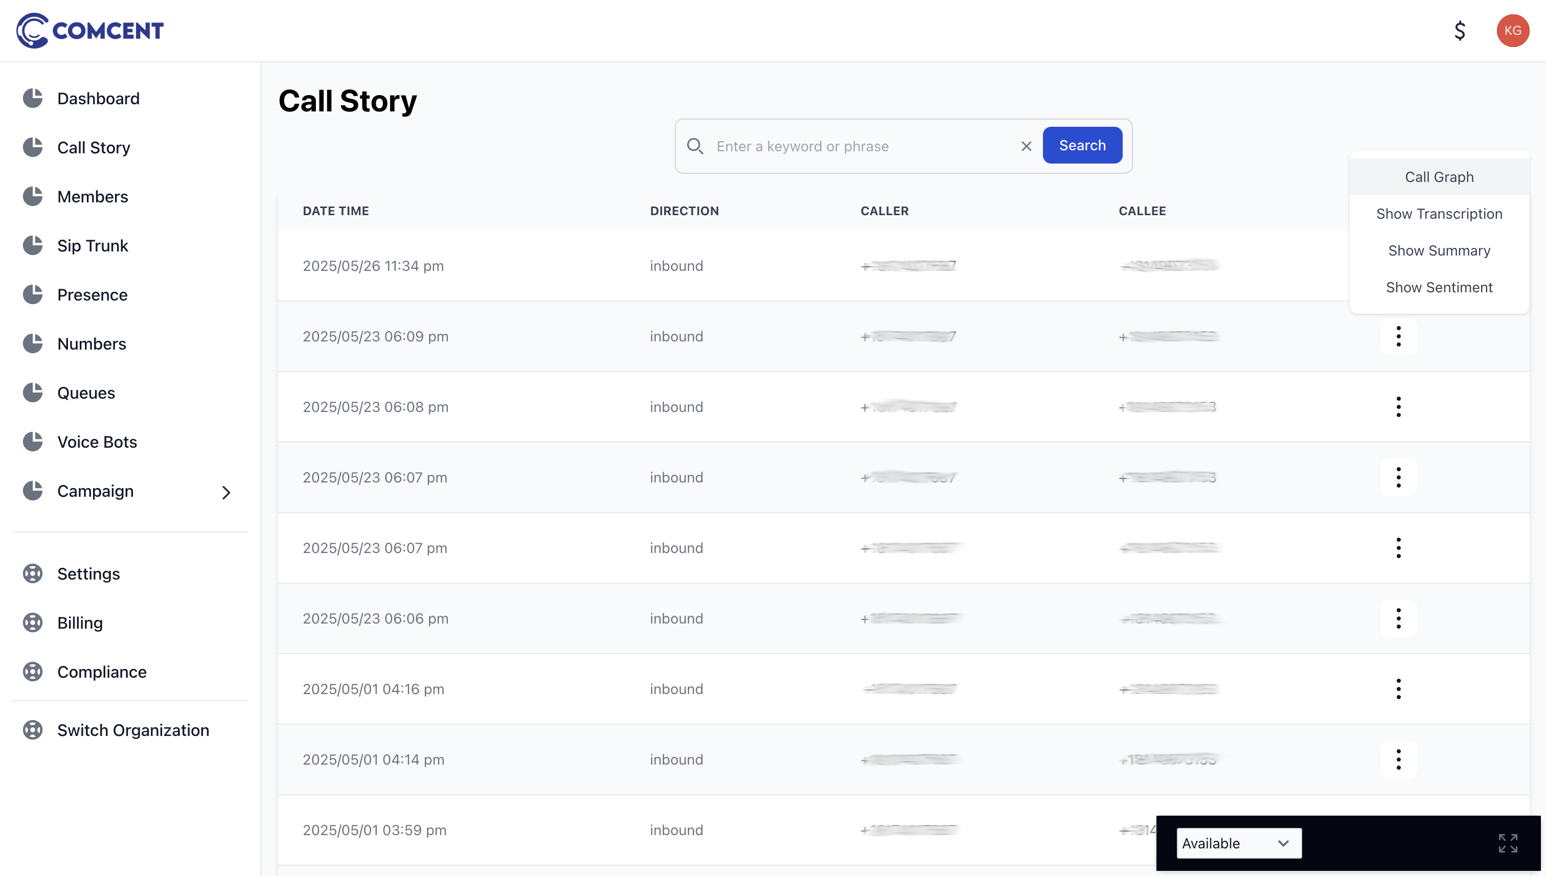Click the Queues sidebar icon

[x=33, y=393]
